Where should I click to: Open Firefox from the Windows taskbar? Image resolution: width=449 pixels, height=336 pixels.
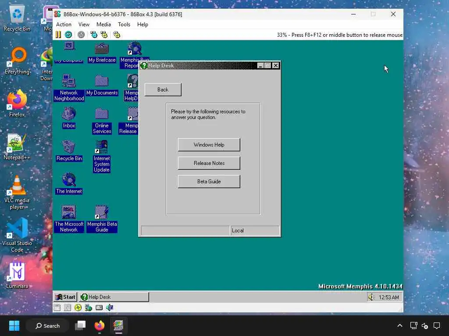coord(100,325)
